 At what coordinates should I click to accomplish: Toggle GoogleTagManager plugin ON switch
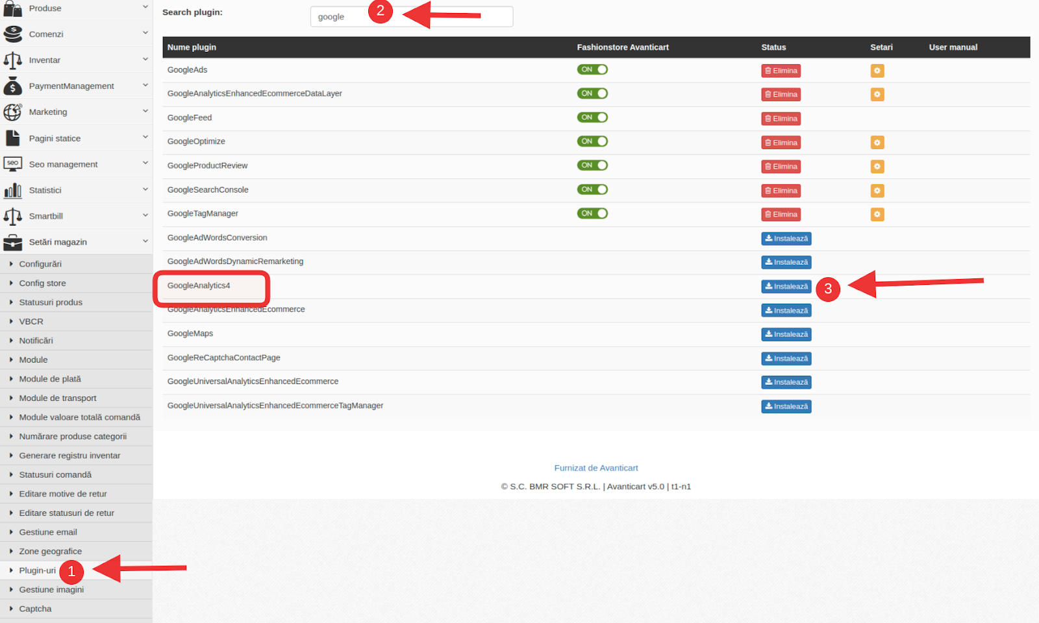tap(592, 214)
